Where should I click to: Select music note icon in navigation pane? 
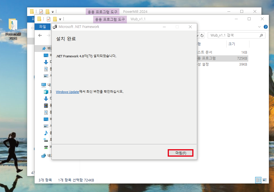pos(46,133)
